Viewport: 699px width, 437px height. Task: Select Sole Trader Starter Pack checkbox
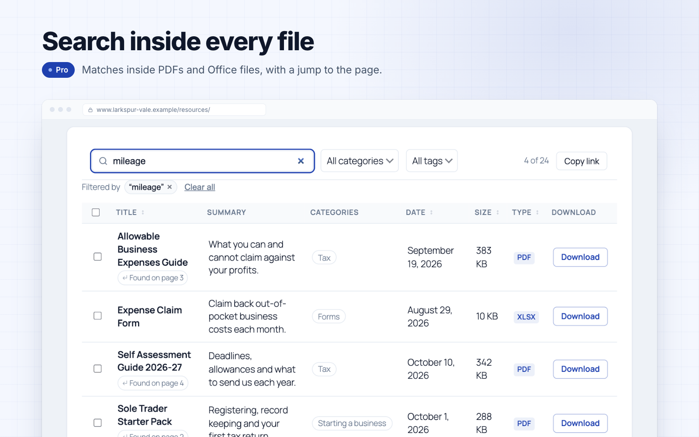click(98, 423)
